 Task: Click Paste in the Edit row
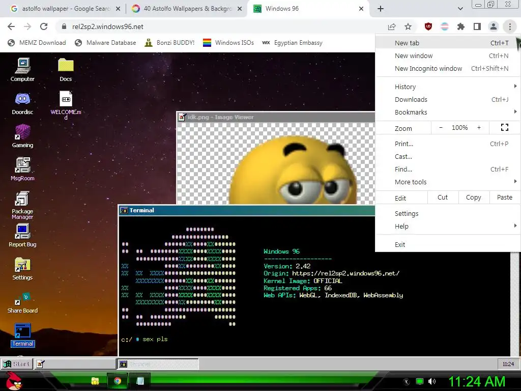coord(504,198)
